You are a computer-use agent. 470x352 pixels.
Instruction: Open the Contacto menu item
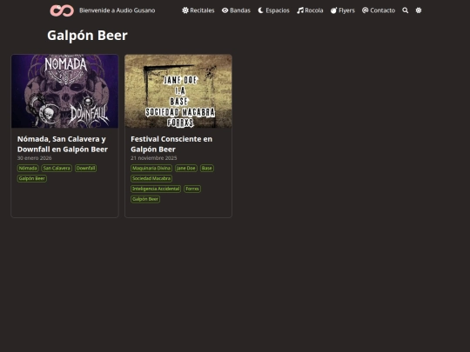[x=383, y=10]
